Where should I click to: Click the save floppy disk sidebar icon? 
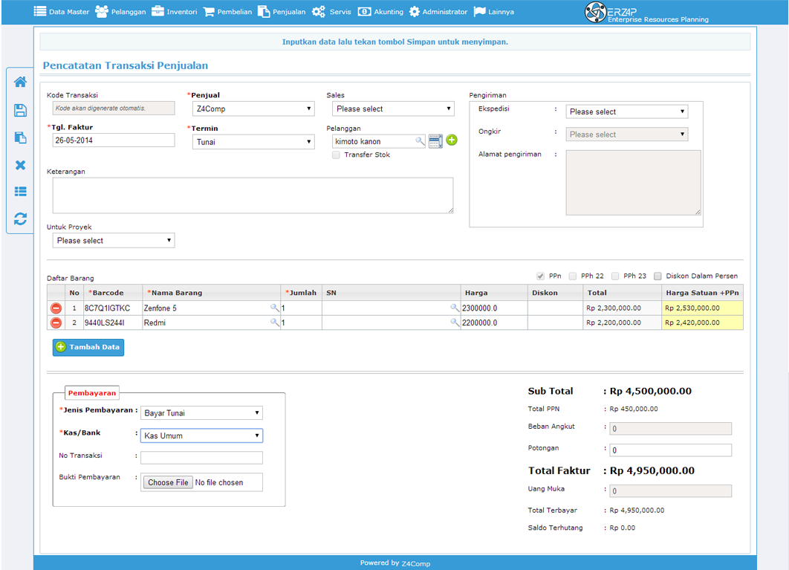[x=20, y=110]
